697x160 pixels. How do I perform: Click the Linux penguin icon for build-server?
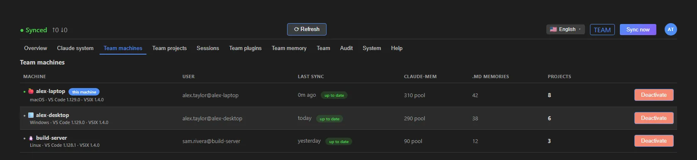tap(31, 138)
